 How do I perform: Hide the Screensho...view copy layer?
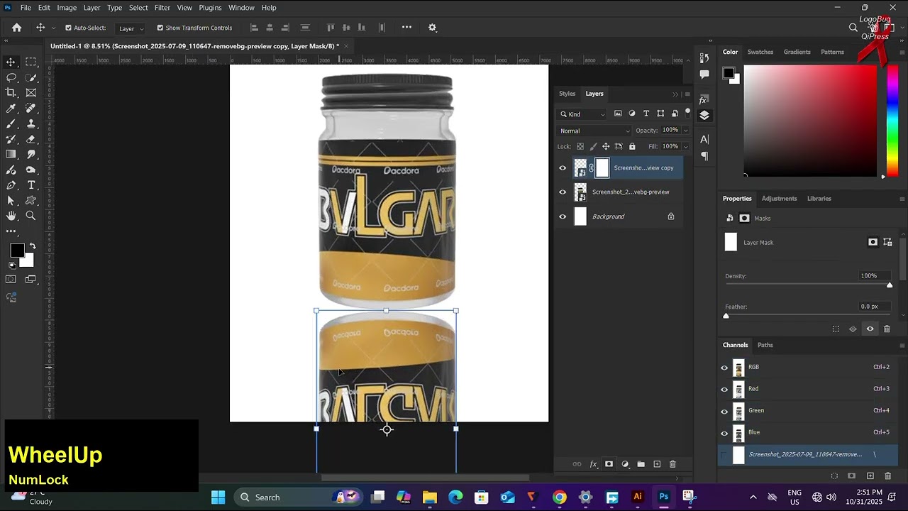coord(563,168)
